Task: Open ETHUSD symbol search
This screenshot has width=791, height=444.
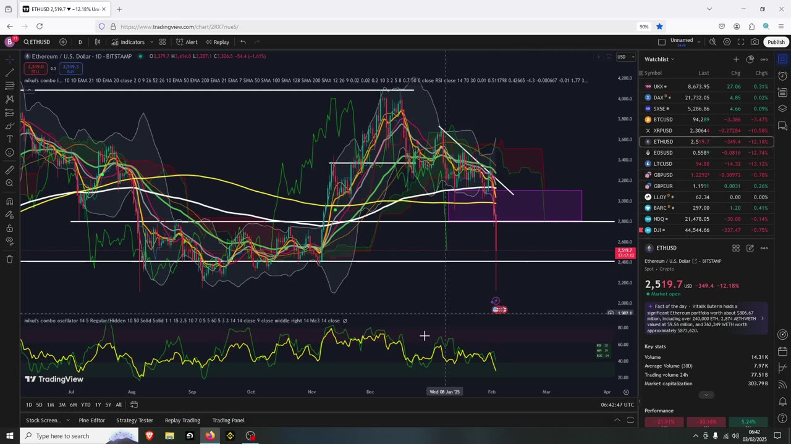Action: pyautogui.click(x=37, y=42)
